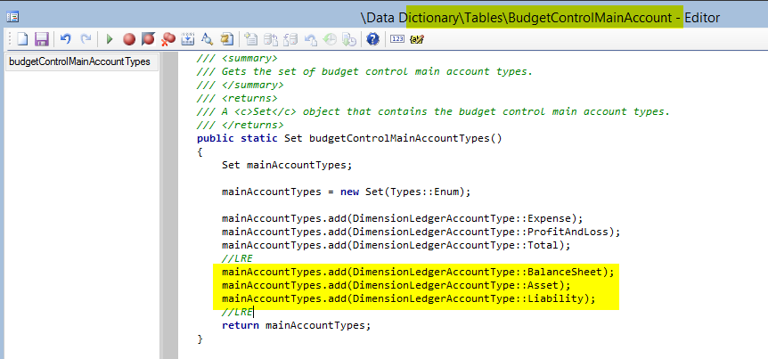
Task: Undo the last edit with the blue arrow
Action: [66, 39]
